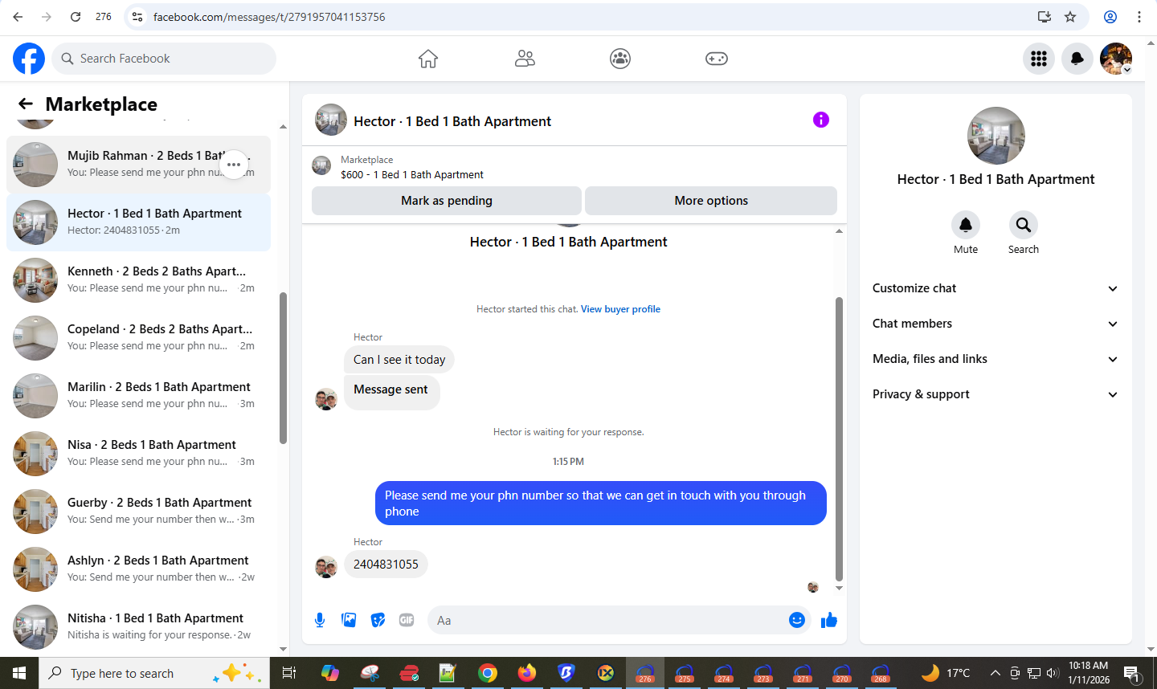Click the Search Facebook field
Viewport: 1157px width, 689px height.
(x=164, y=59)
